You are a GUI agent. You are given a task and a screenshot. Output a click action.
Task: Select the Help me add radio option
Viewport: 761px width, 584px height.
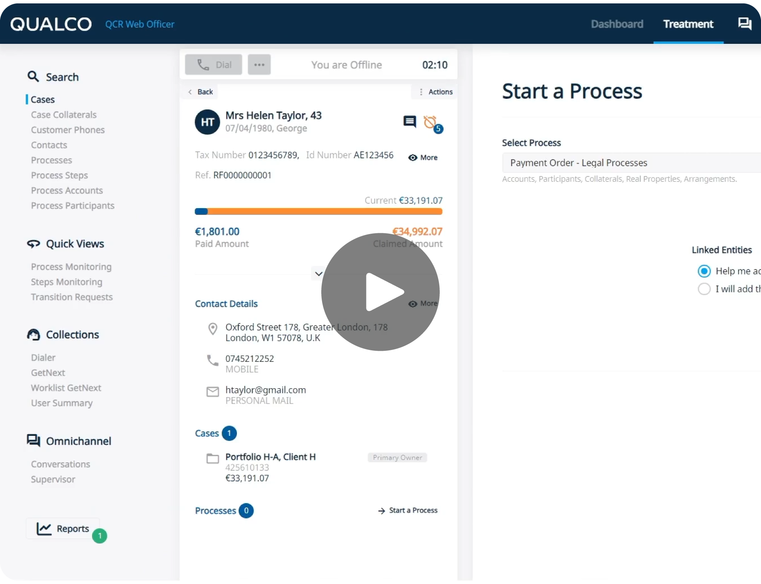pyautogui.click(x=704, y=271)
